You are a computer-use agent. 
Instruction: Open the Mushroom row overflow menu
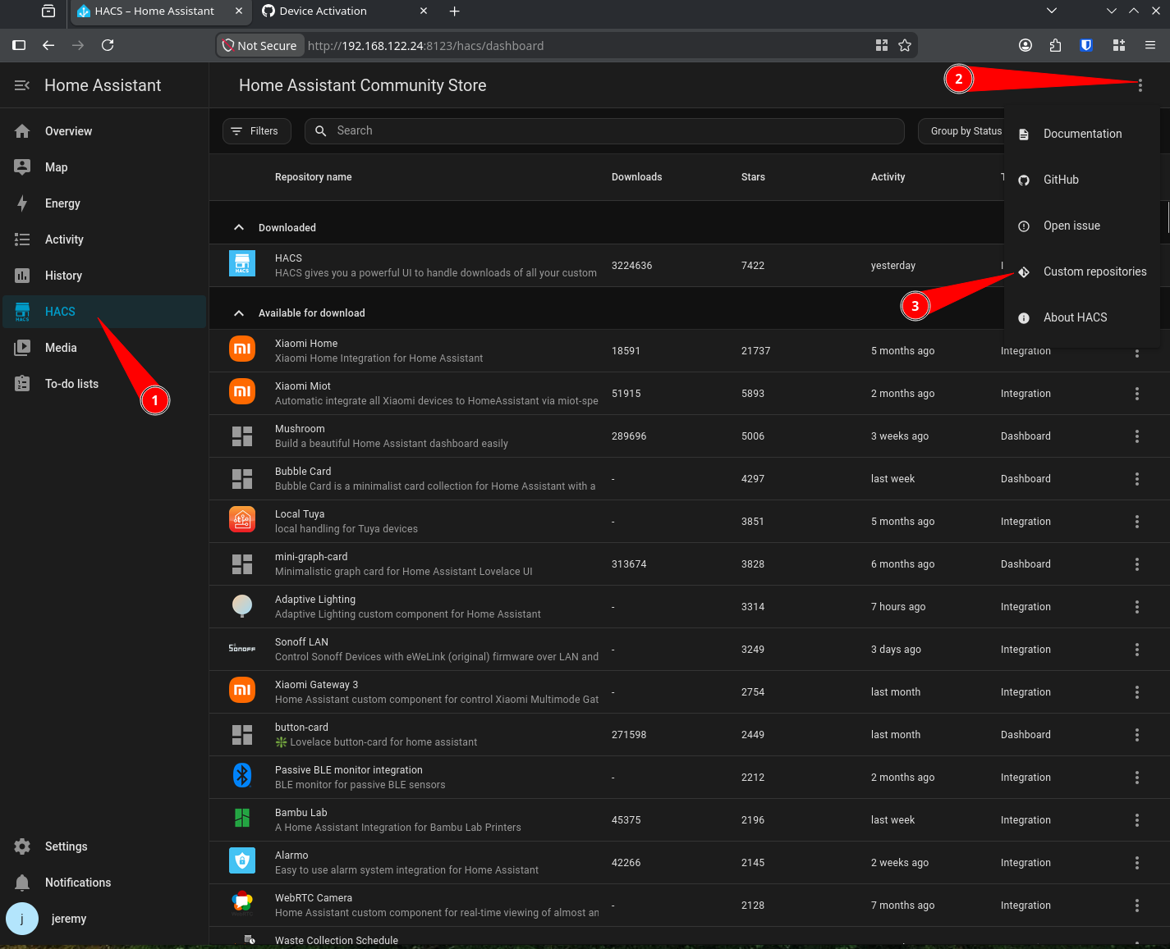[1137, 436]
